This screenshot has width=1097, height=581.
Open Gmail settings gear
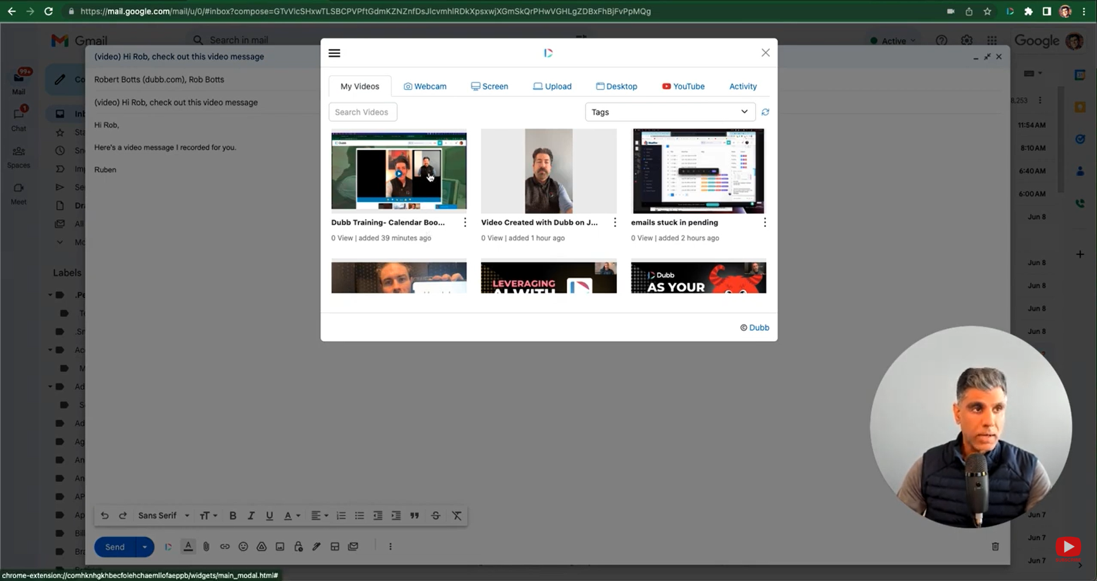pos(967,41)
